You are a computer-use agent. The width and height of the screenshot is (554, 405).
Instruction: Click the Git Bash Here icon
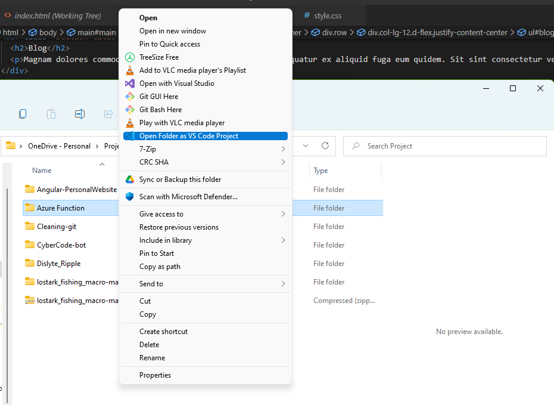pyautogui.click(x=130, y=110)
